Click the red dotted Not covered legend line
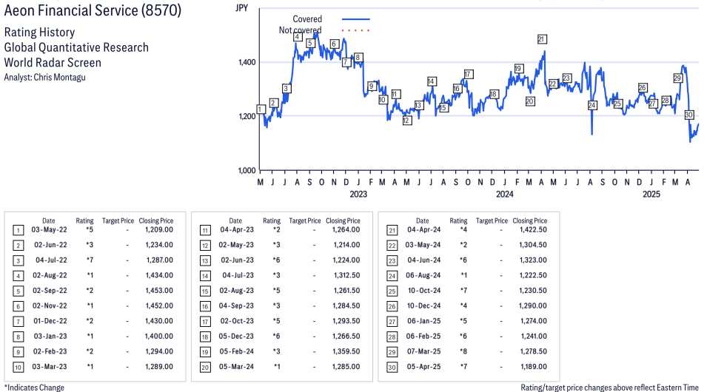This screenshot has height=392, width=707. coord(356,30)
